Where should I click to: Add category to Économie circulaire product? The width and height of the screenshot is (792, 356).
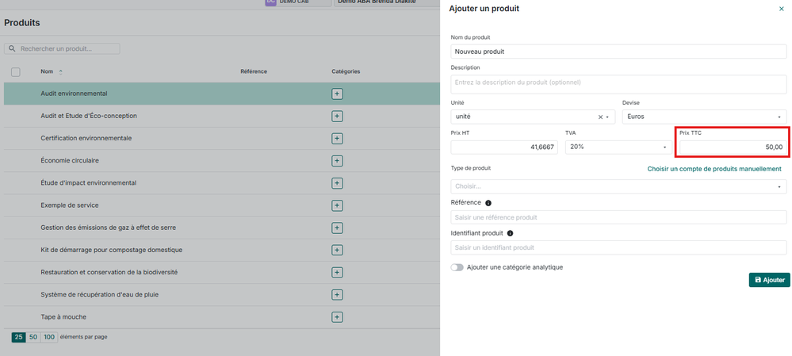click(337, 161)
